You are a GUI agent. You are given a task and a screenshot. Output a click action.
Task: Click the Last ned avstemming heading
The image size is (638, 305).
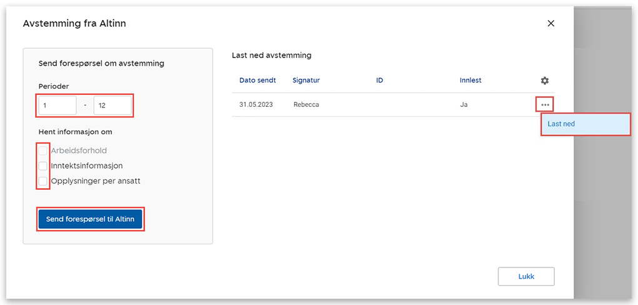(x=271, y=56)
